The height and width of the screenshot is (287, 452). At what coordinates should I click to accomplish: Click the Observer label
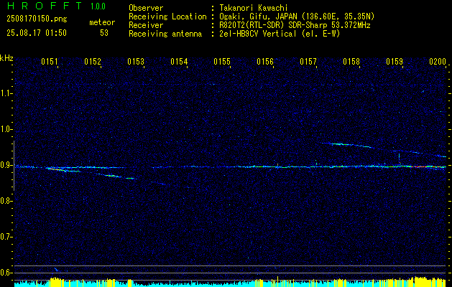146,9
